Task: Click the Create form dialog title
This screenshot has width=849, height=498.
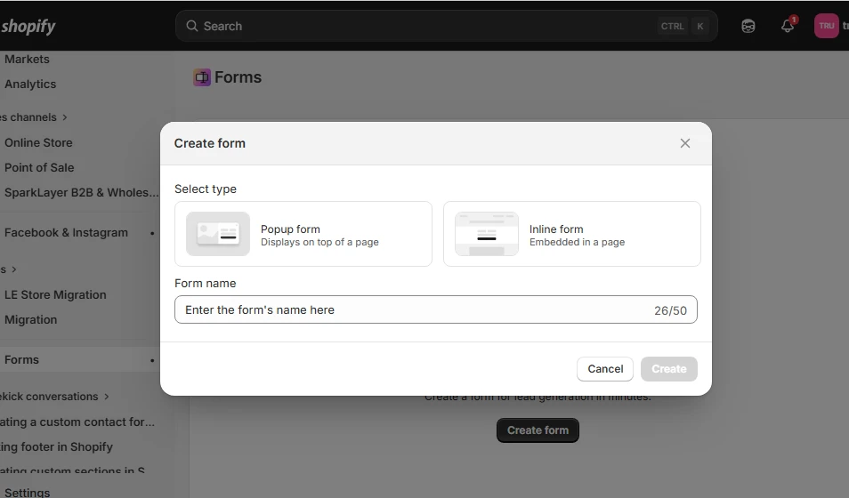Action: 209,143
